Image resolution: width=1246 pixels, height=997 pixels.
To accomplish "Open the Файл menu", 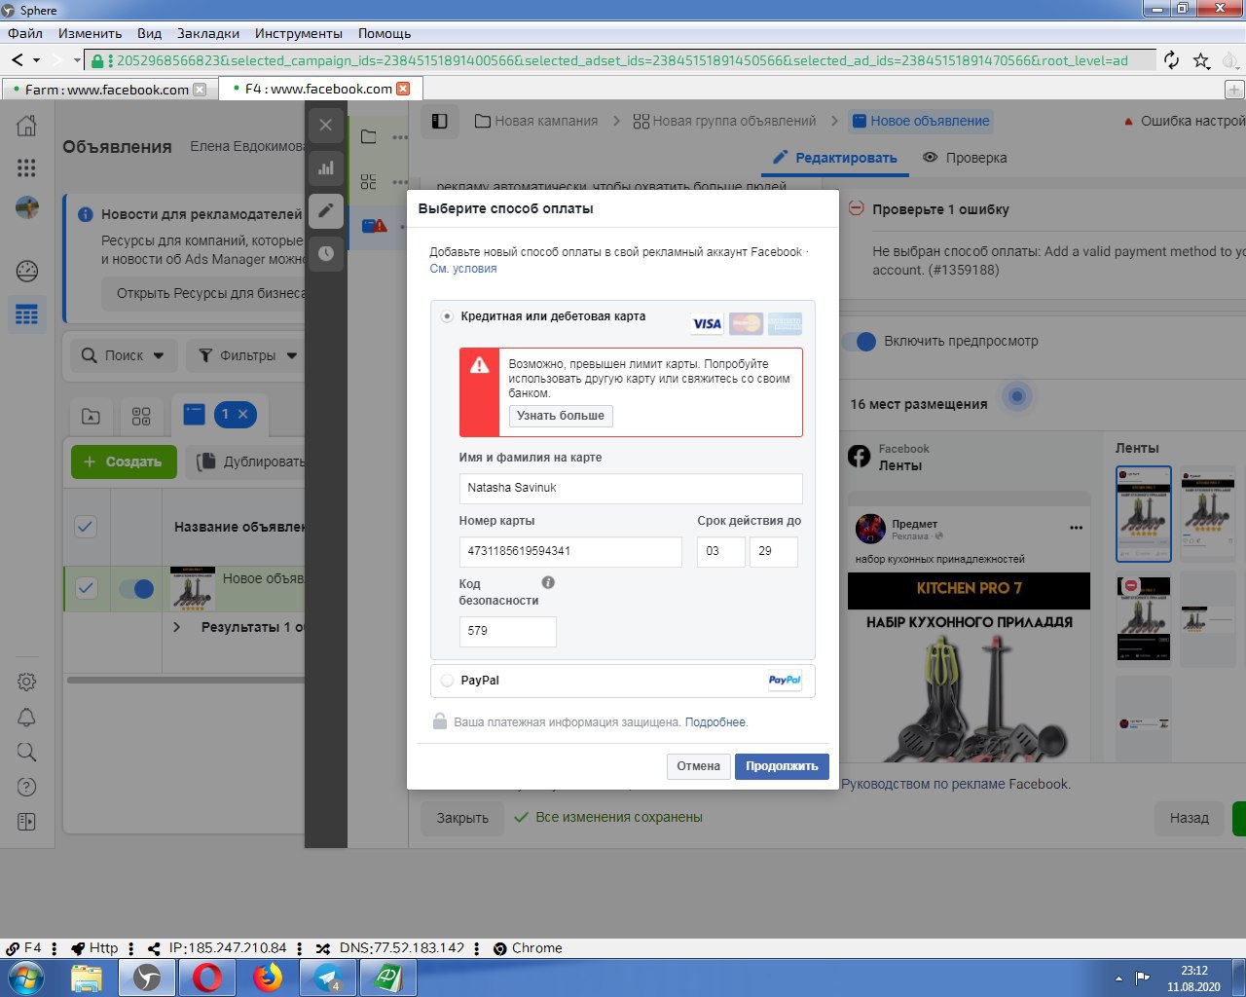I will [x=25, y=33].
